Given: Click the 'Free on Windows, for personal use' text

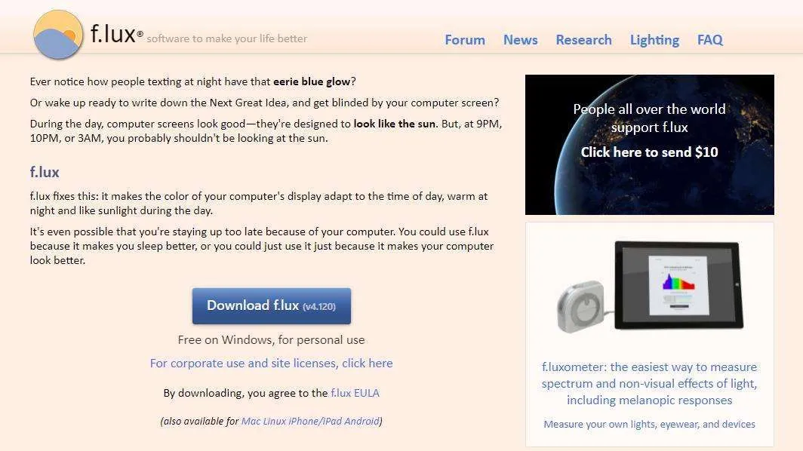Looking at the screenshot, I should click(x=272, y=340).
